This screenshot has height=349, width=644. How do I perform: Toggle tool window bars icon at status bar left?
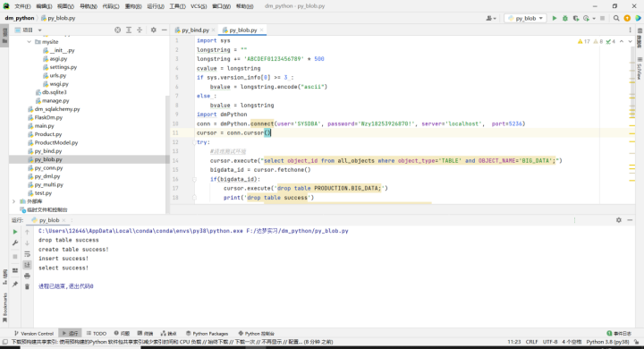click(x=5, y=342)
